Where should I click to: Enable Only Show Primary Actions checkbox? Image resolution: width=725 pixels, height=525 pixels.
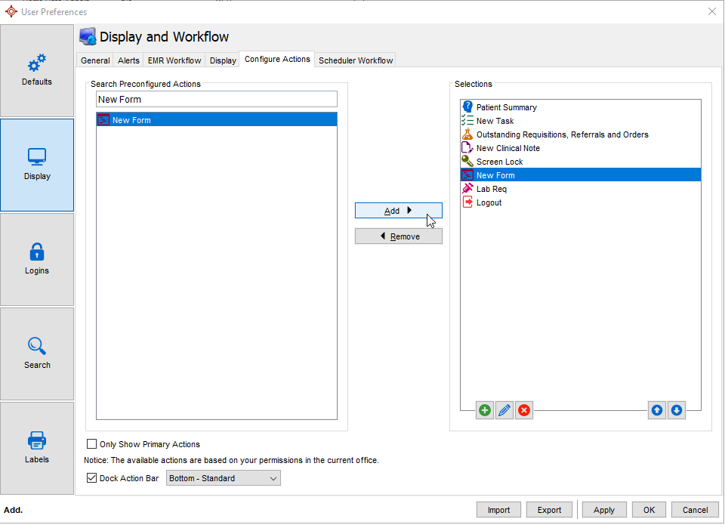click(x=92, y=444)
